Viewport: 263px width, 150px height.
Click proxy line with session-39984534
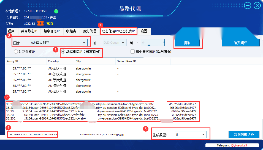101,118
